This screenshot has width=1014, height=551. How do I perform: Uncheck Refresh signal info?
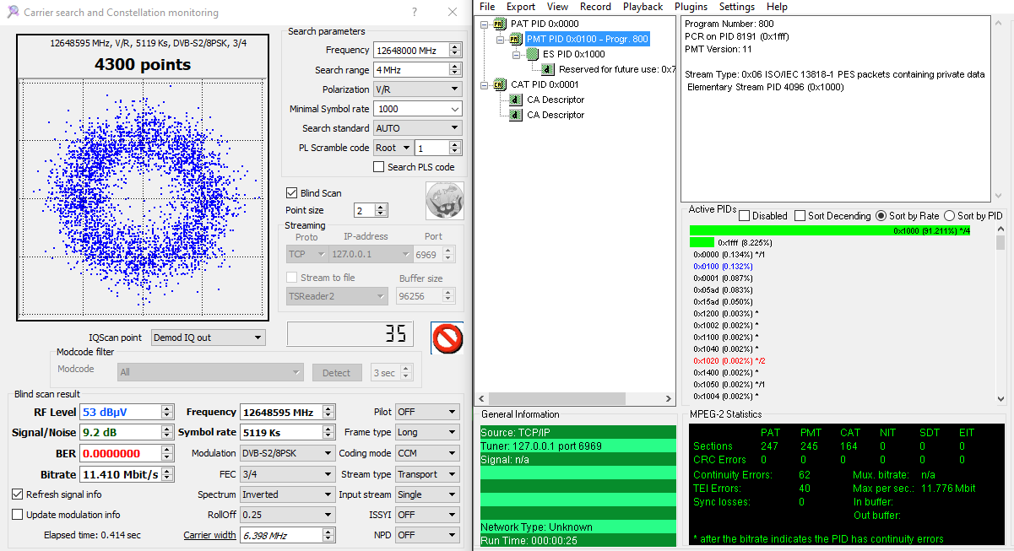click(18, 494)
